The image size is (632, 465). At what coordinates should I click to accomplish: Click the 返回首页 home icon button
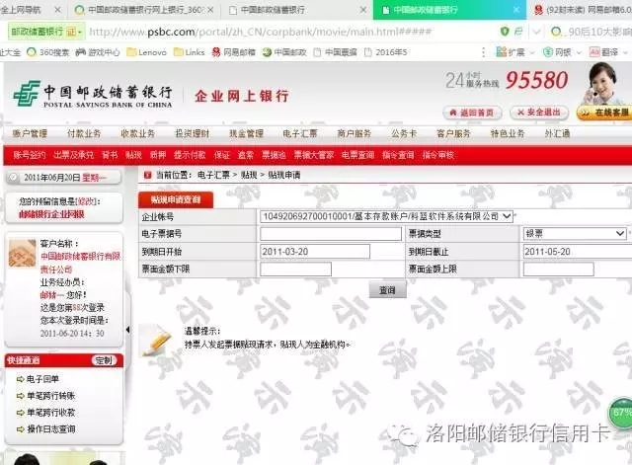pyautogui.click(x=479, y=112)
